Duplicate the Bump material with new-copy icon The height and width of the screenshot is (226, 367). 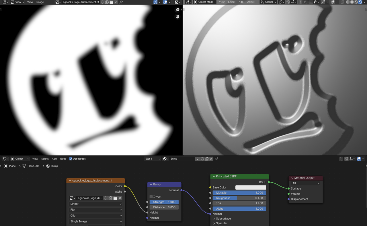207,159
